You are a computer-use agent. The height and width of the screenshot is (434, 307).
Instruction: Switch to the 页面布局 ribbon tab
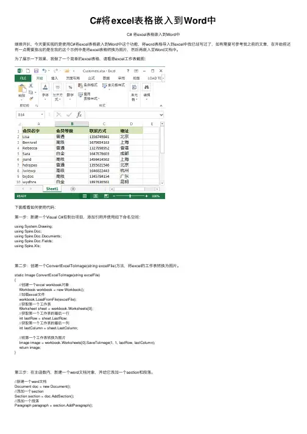[x=73, y=79]
